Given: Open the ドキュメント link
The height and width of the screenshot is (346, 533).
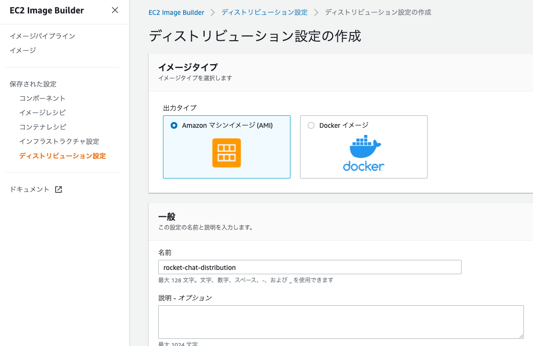Looking at the screenshot, I should [30, 189].
